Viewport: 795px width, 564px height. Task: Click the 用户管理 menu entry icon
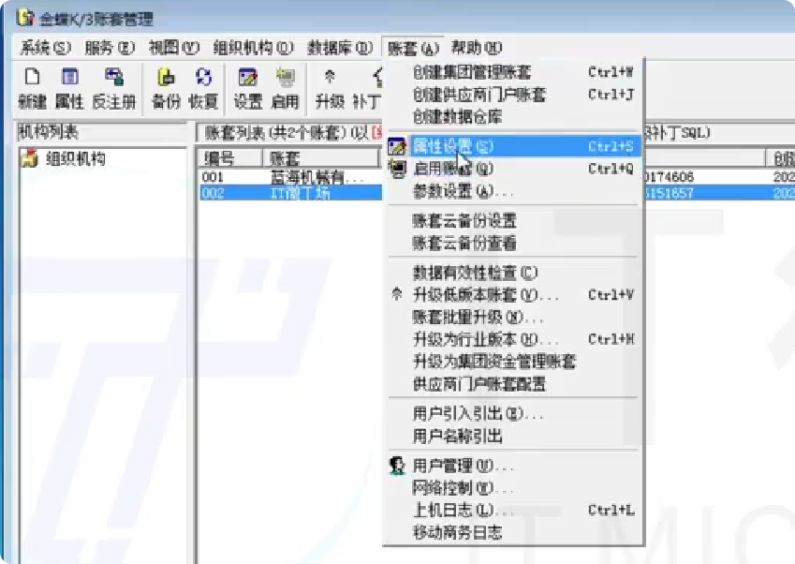pyautogui.click(x=397, y=466)
